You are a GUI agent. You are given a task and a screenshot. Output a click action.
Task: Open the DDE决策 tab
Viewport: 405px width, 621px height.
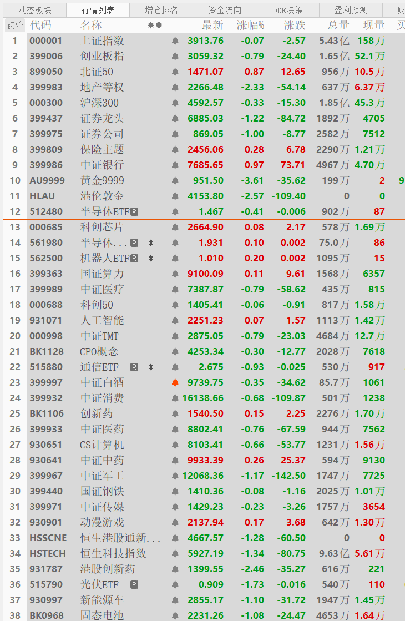click(288, 11)
